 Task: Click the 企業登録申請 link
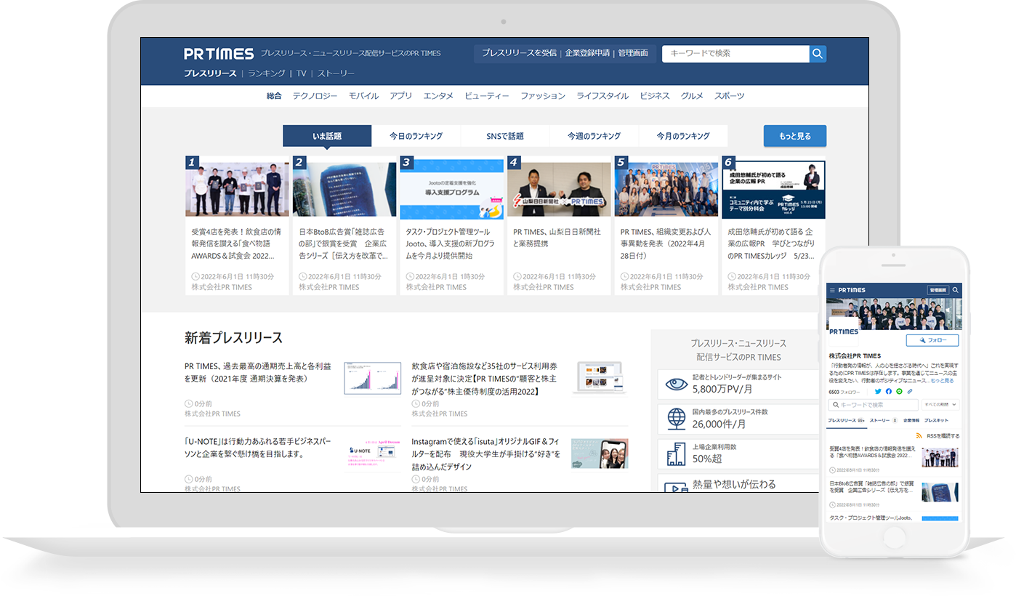pos(587,53)
